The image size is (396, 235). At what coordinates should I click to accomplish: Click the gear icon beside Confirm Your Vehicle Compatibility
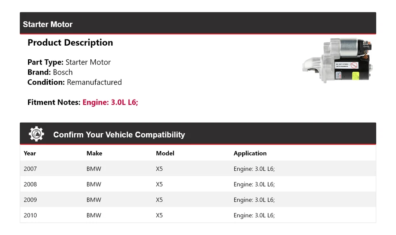coord(36,134)
